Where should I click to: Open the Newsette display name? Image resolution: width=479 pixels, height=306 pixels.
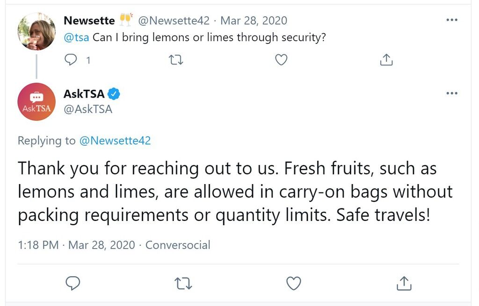click(89, 21)
